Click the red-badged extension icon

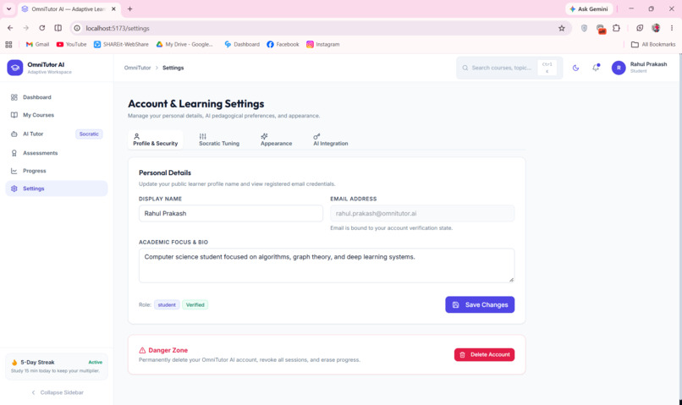click(601, 29)
